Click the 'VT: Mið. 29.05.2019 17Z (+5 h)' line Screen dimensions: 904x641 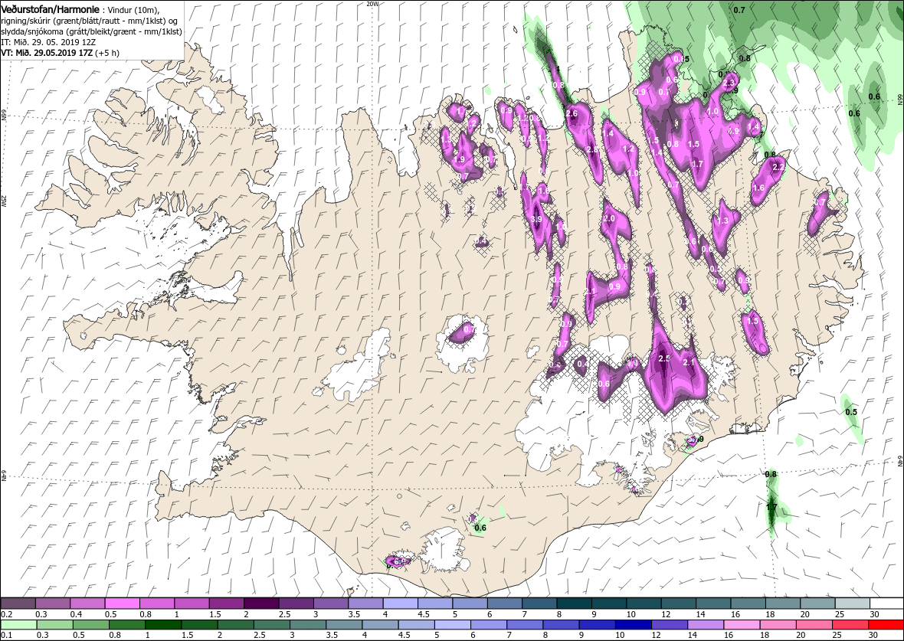[60, 52]
